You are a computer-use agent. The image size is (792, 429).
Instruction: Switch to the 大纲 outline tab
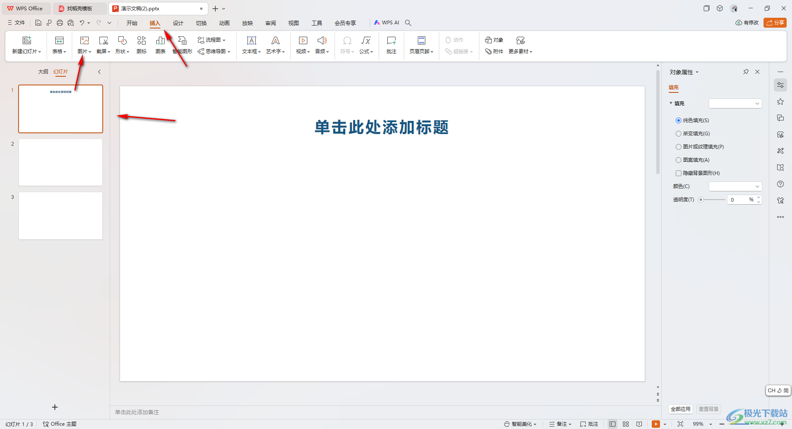43,71
